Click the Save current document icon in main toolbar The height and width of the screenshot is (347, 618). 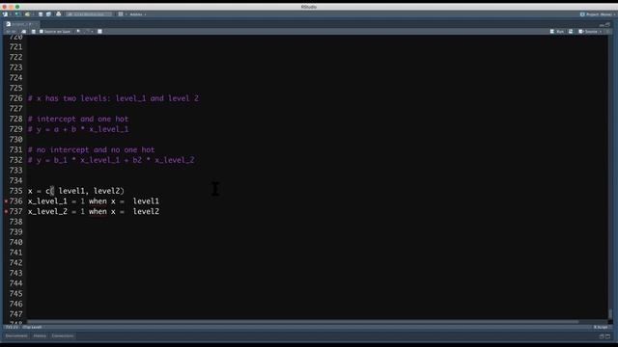[x=41, y=14]
